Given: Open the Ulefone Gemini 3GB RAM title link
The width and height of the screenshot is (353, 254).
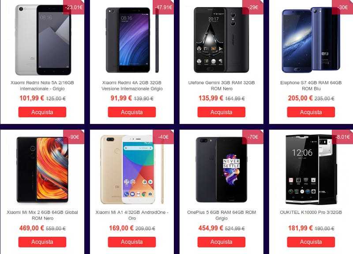Looking at the screenshot, I should [x=222, y=86].
